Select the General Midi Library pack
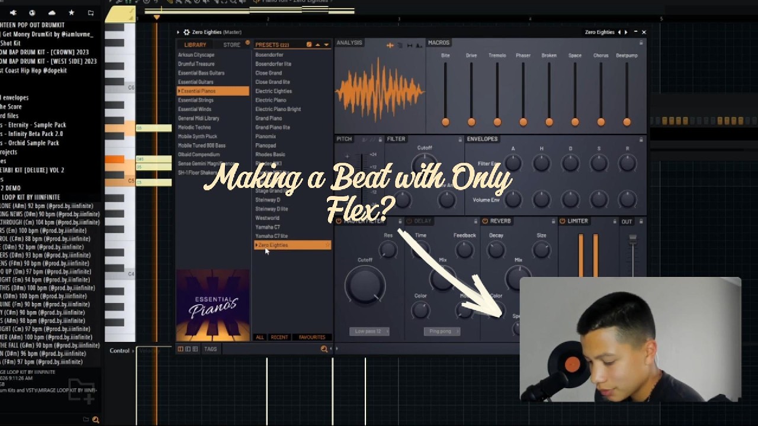The height and width of the screenshot is (426, 758). click(x=199, y=118)
